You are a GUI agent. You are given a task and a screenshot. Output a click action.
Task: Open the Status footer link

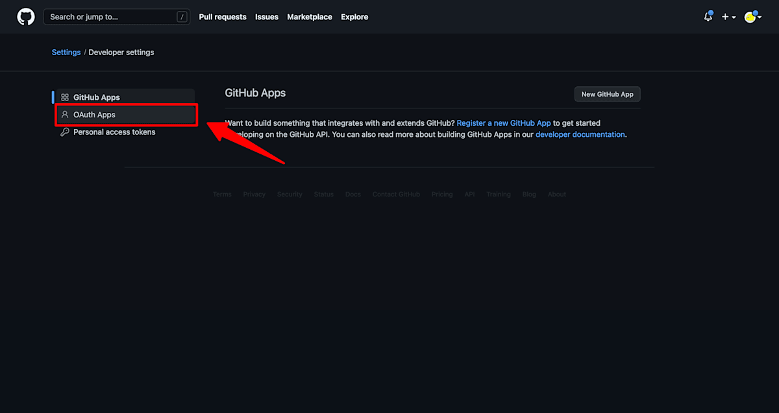click(x=324, y=195)
